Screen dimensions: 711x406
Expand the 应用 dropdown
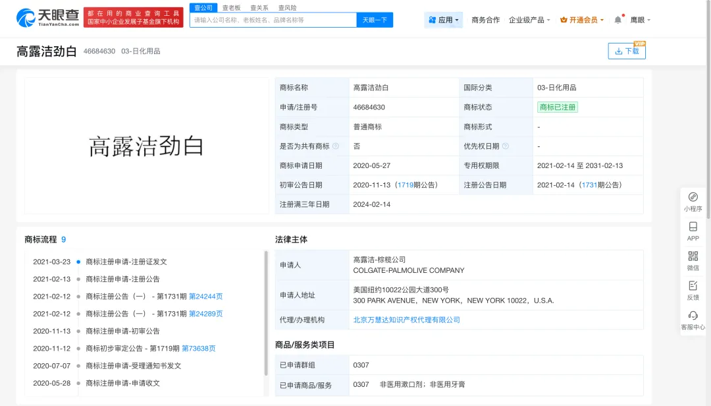444,20
